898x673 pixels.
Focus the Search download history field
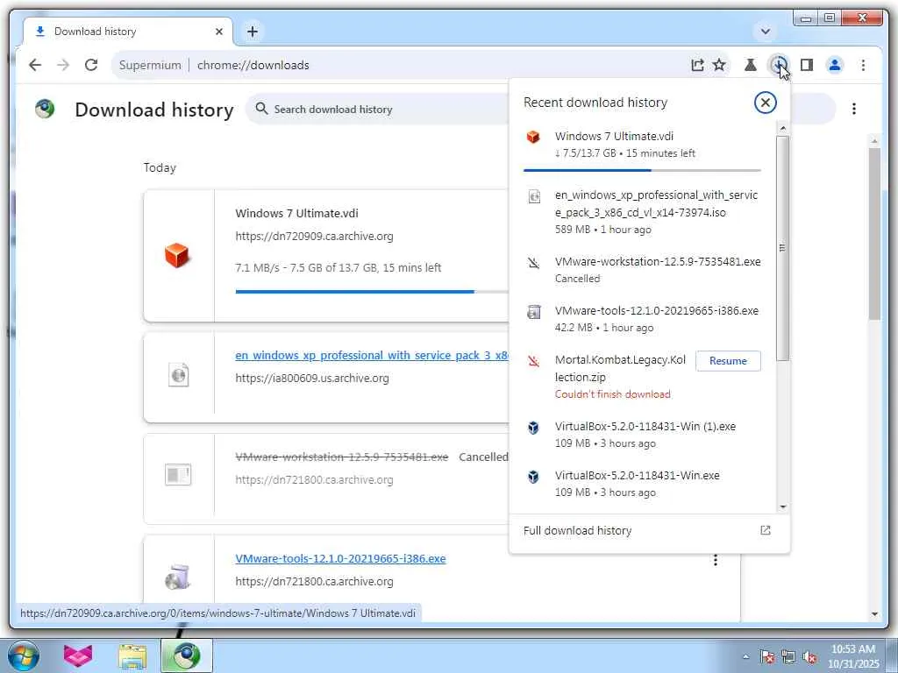(378, 109)
